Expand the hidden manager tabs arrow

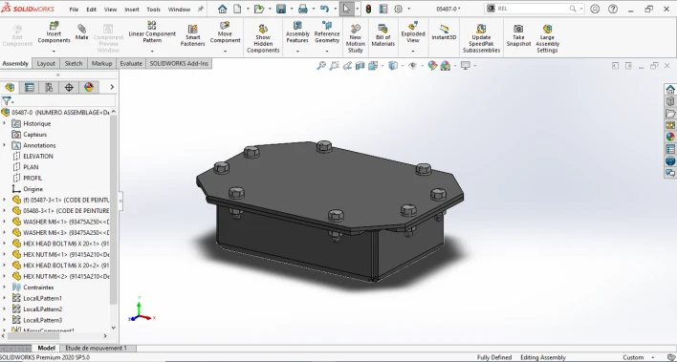tap(112, 87)
